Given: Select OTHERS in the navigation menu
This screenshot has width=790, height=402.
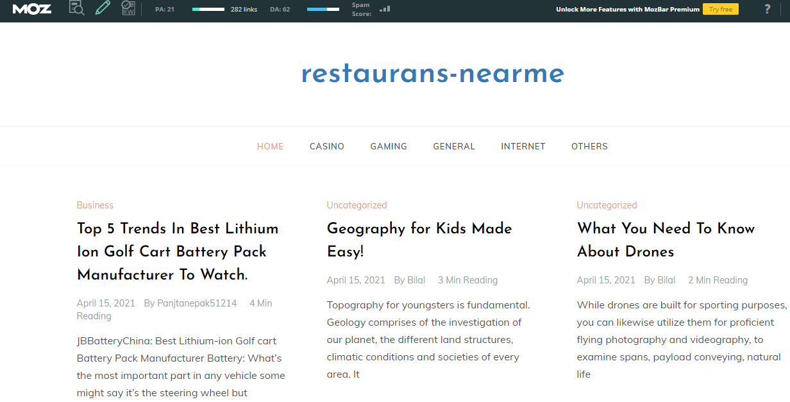Looking at the screenshot, I should point(589,146).
